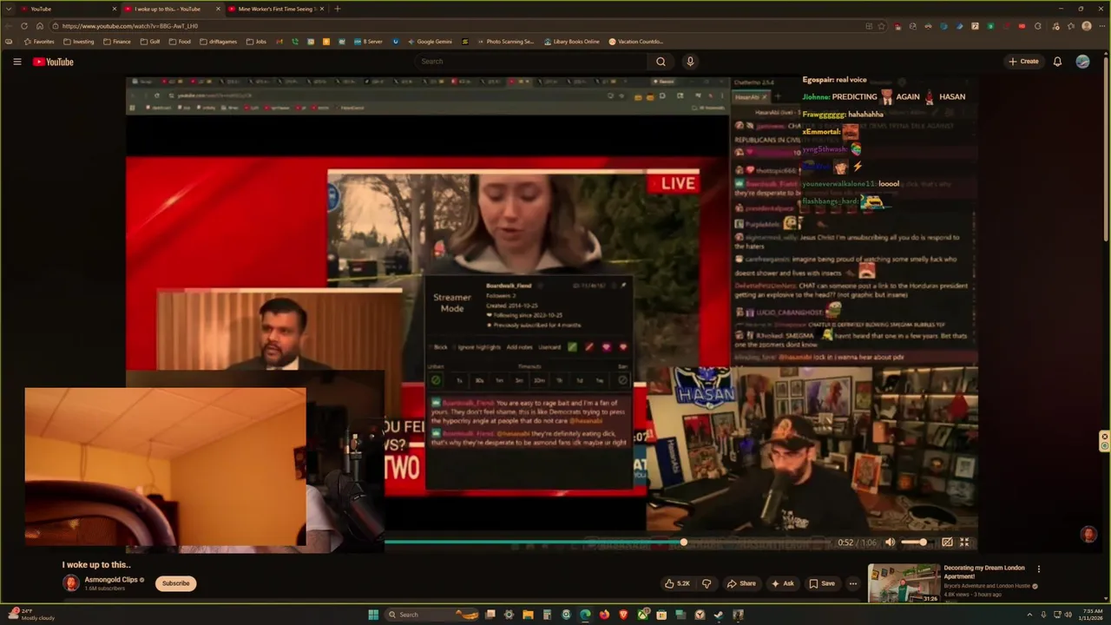1111x625 pixels.
Task: Open the Xbox app on taskbar
Action: tap(642, 615)
